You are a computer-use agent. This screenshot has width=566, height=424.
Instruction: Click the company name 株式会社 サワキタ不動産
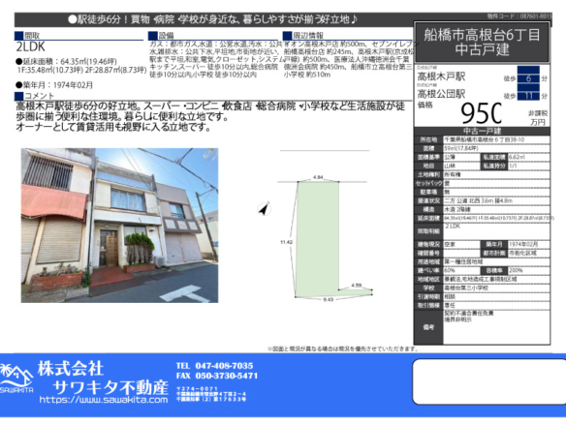point(103,379)
